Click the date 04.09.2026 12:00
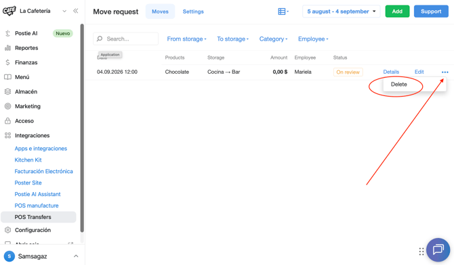The height and width of the screenshot is (265, 454). [117, 72]
